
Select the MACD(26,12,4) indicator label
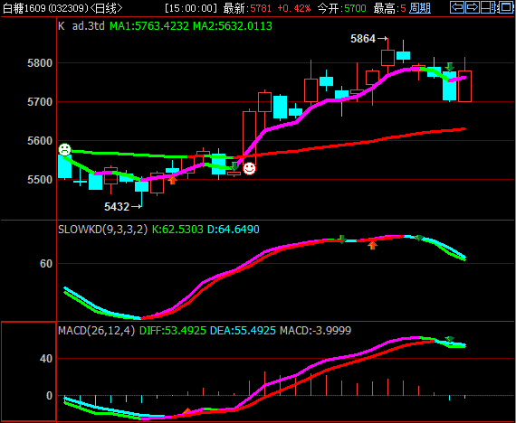97,330
